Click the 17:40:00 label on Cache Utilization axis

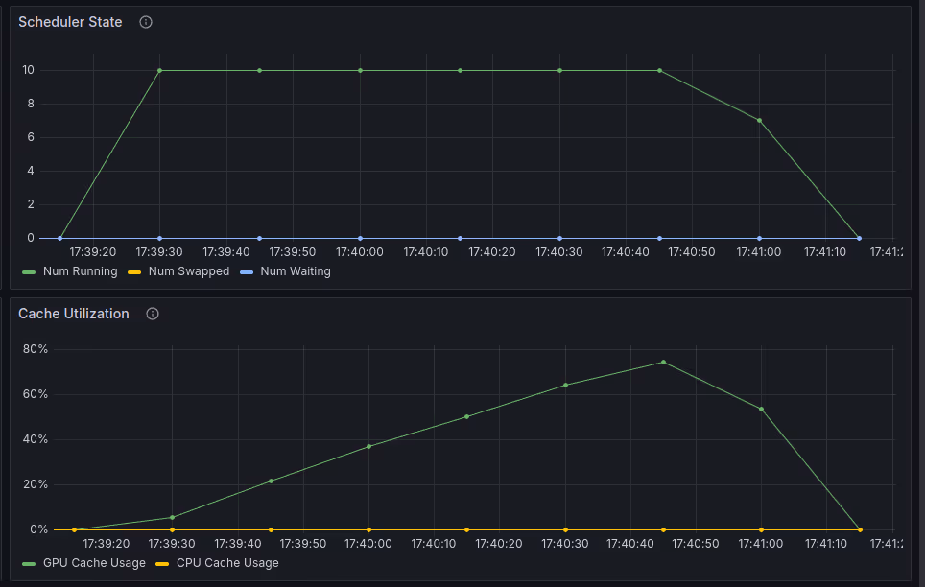(x=368, y=543)
